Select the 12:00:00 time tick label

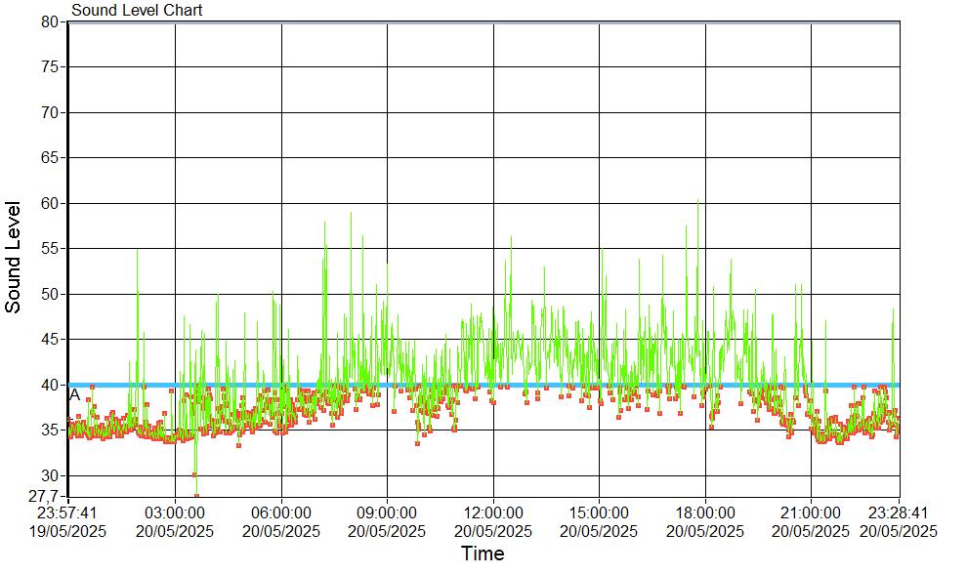(x=493, y=512)
